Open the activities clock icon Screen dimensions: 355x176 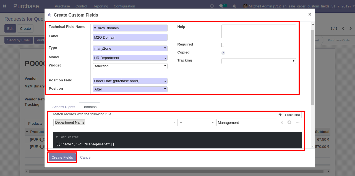pyautogui.click(x=212, y=6)
